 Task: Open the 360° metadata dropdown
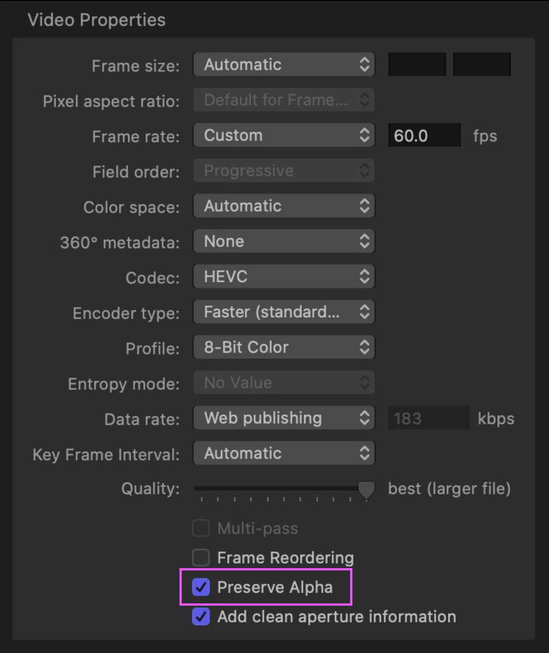(283, 241)
